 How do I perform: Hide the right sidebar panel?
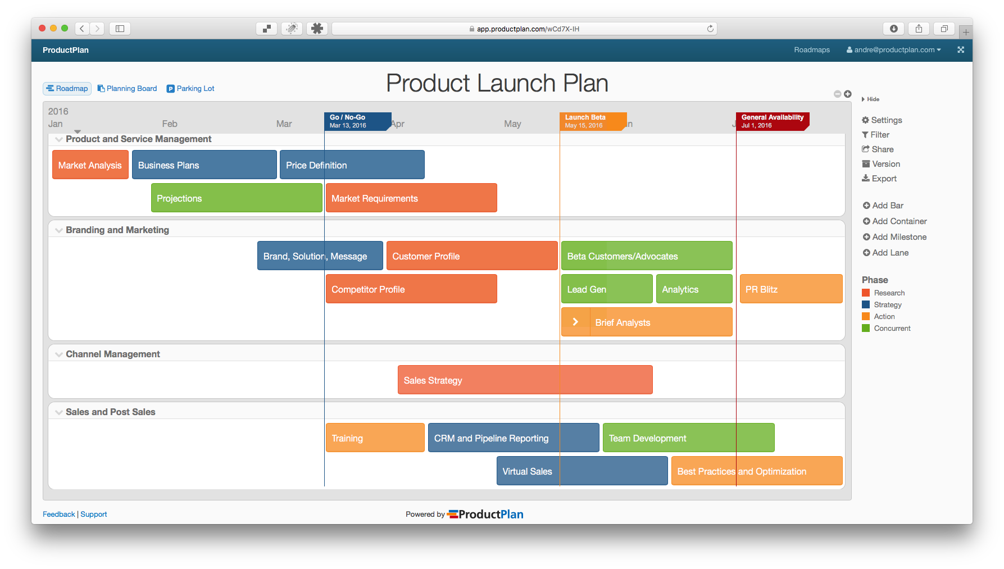870,99
